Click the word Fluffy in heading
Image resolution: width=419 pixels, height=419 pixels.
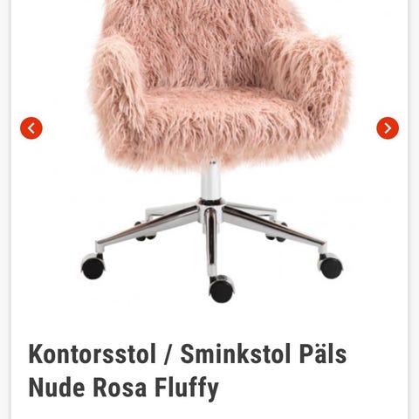pyautogui.click(x=187, y=388)
